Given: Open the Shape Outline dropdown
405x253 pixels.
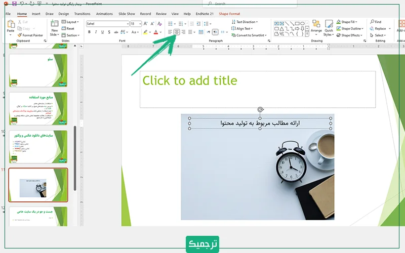Looking at the screenshot, I should 350,28.
